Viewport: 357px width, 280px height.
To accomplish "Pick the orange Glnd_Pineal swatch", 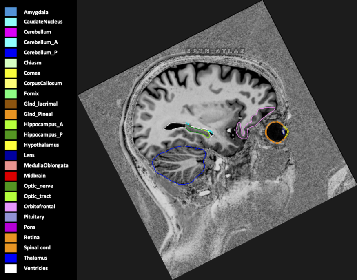I will (x=11, y=114).
